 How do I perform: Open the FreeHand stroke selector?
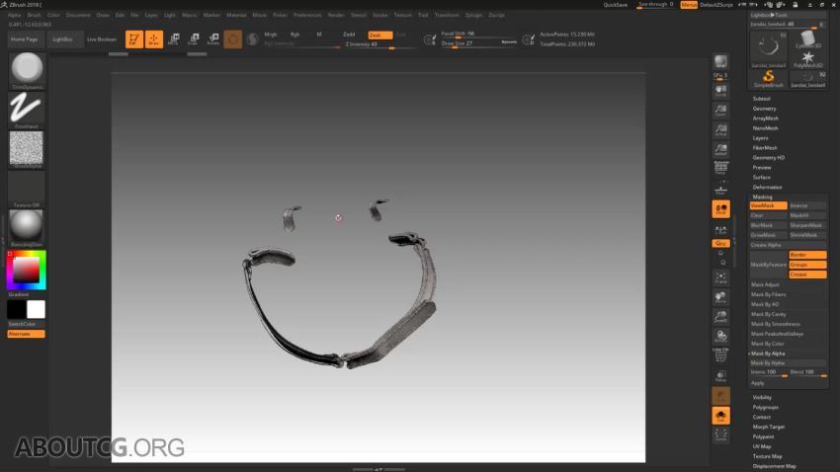[x=27, y=111]
